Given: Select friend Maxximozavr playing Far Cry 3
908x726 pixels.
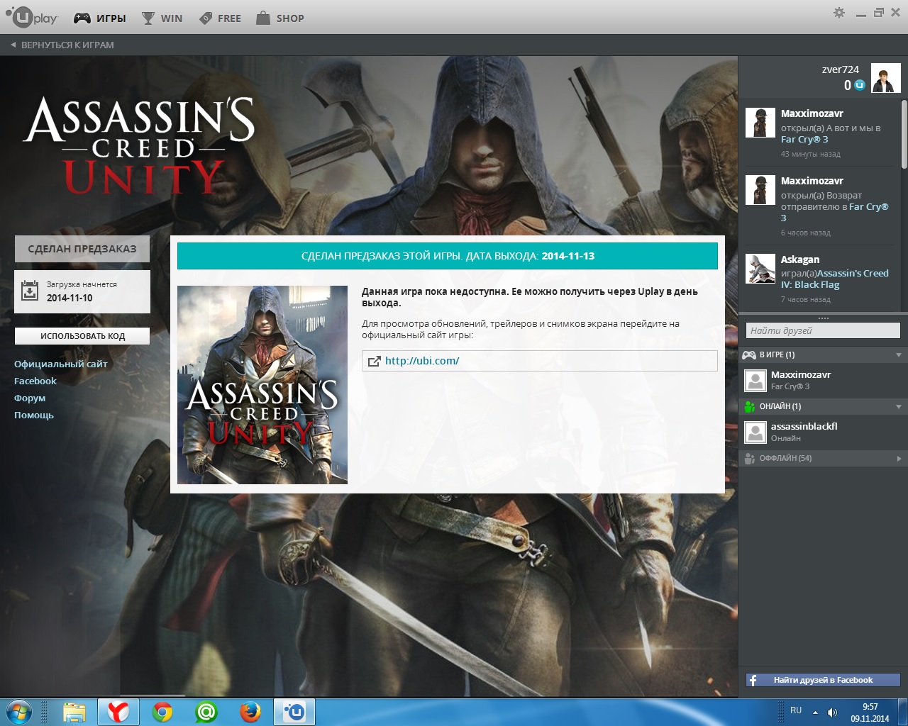Looking at the screenshot, I should (823, 380).
